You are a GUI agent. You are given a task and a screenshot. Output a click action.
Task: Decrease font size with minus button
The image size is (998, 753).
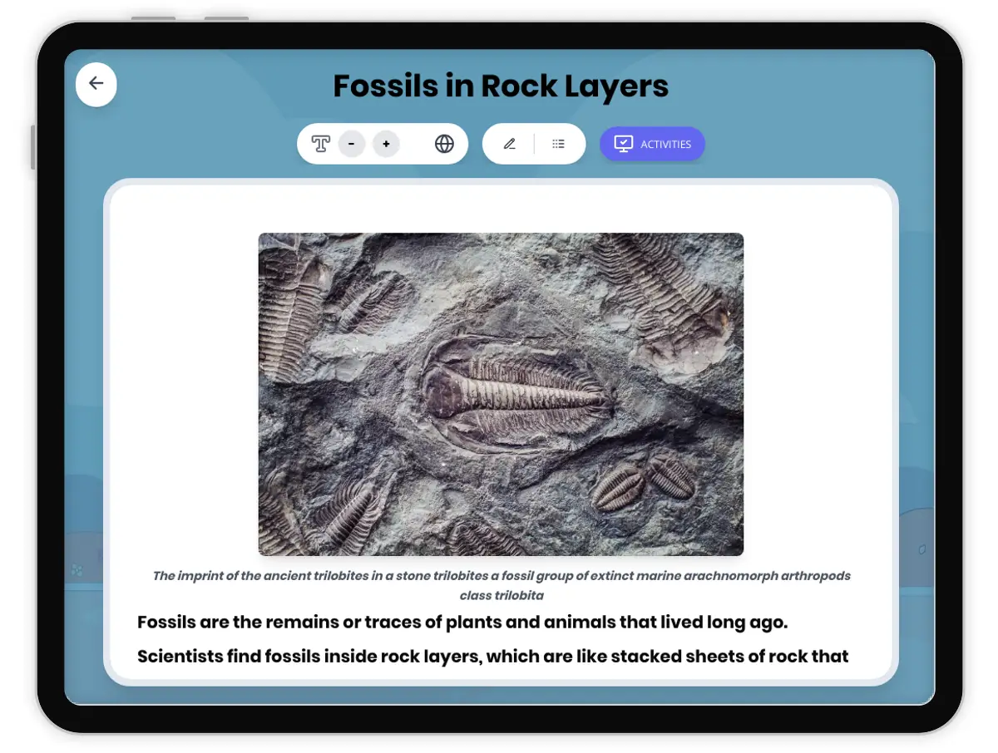[352, 144]
